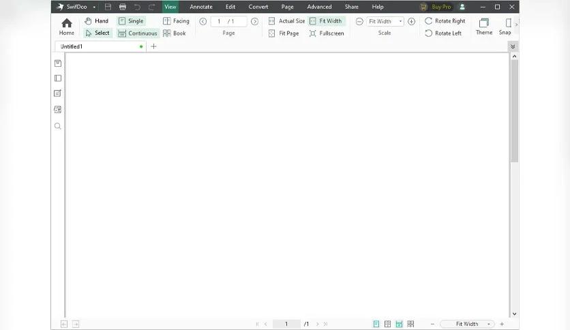Add a new tab with plus button
The width and height of the screenshot is (570, 330).
click(153, 46)
